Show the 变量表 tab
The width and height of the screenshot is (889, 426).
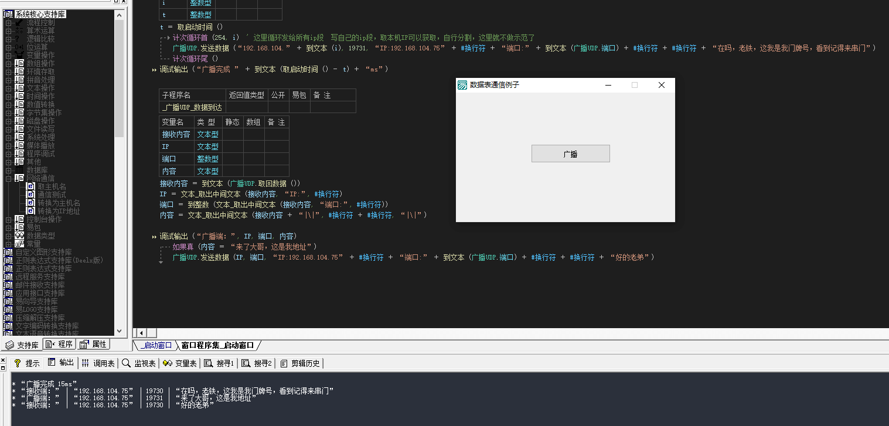179,363
